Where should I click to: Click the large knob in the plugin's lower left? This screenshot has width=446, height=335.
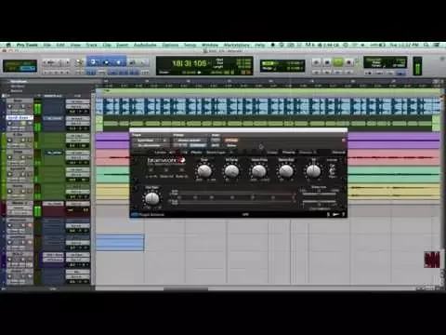coord(152,198)
